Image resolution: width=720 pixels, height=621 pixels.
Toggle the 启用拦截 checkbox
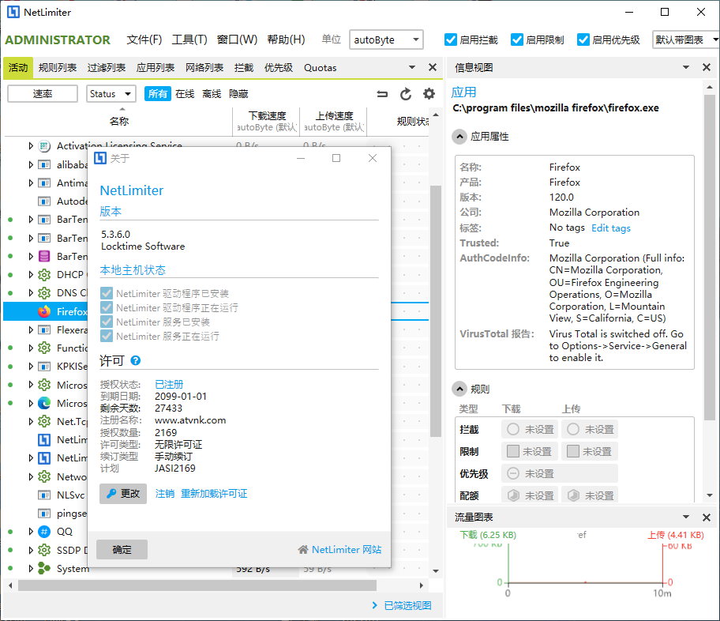pyautogui.click(x=451, y=40)
